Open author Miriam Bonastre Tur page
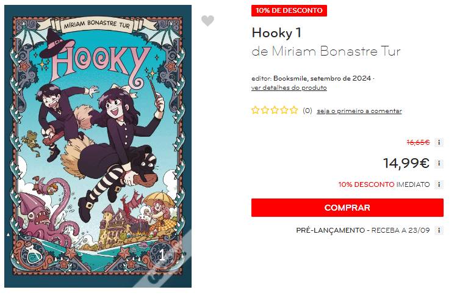Viewport: 468px width, 295px height. [336, 51]
